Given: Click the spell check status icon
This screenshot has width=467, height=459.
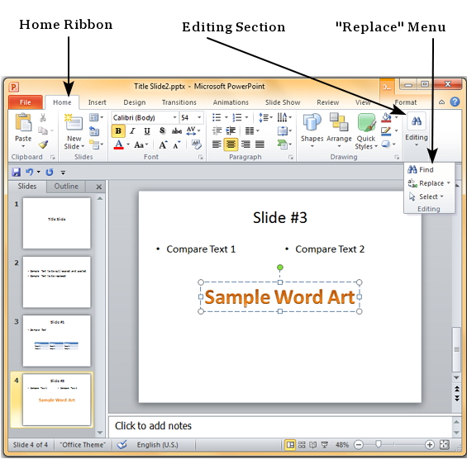Looking at the screenshot, I should [x=122, y=445].
